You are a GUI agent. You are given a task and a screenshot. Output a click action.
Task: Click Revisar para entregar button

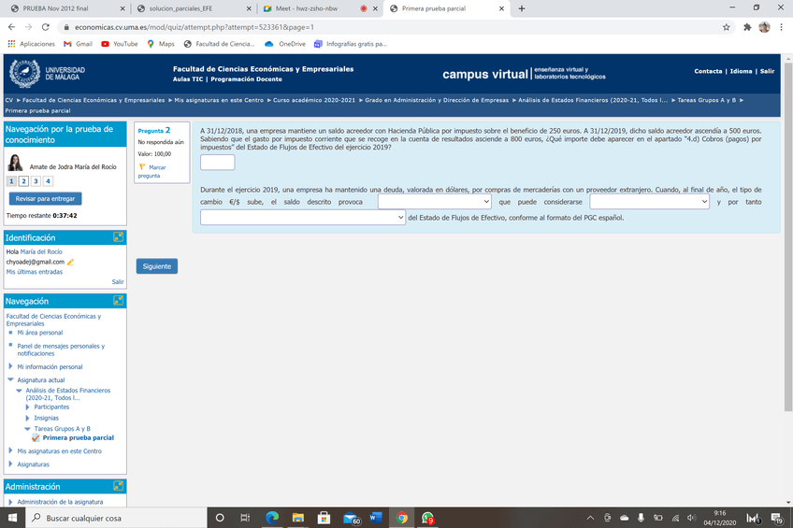pos(45,198)
